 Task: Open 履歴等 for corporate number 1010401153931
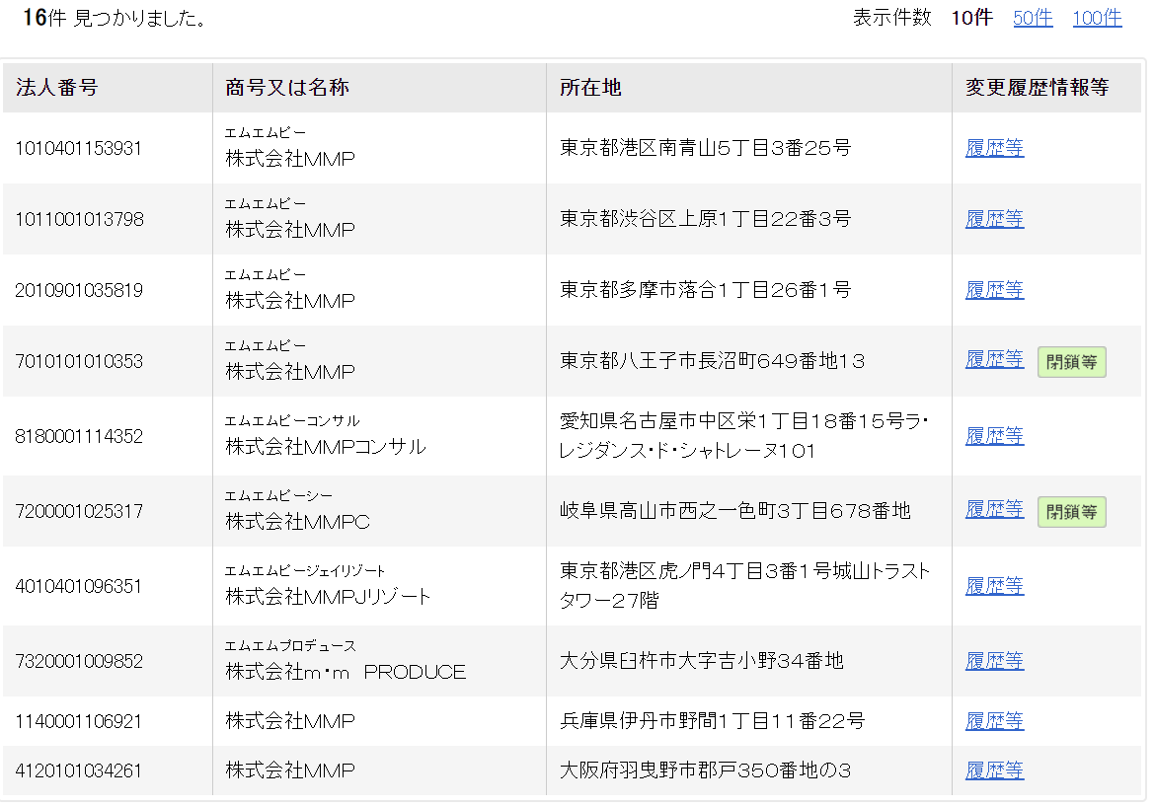994,148
